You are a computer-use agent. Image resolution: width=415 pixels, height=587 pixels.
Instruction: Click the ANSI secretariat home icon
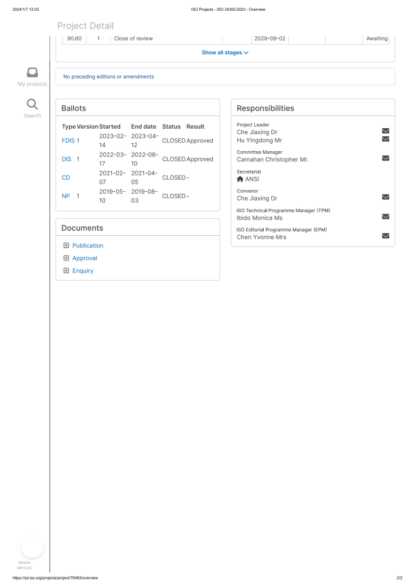[x=240, y=179]
